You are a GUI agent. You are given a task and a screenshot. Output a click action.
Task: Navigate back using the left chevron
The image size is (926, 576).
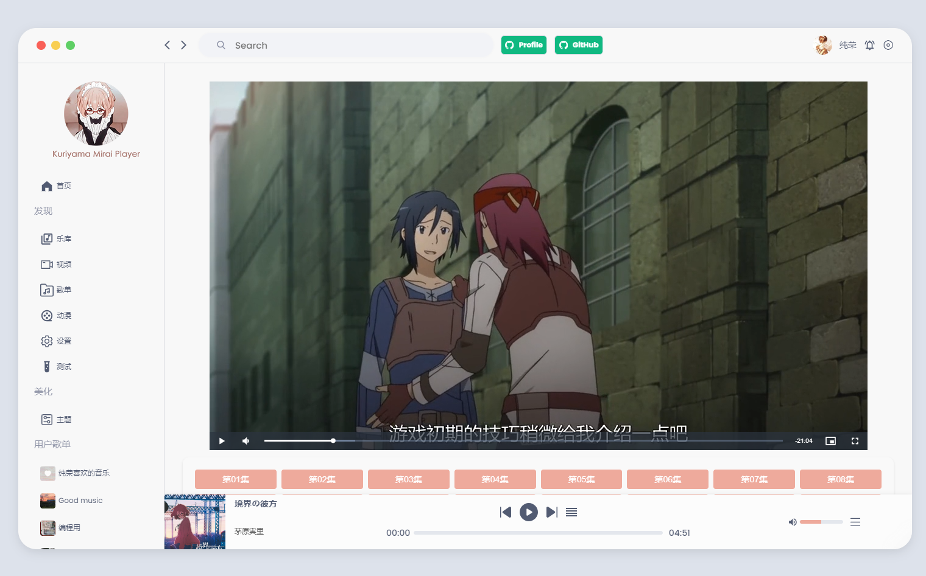168,45
